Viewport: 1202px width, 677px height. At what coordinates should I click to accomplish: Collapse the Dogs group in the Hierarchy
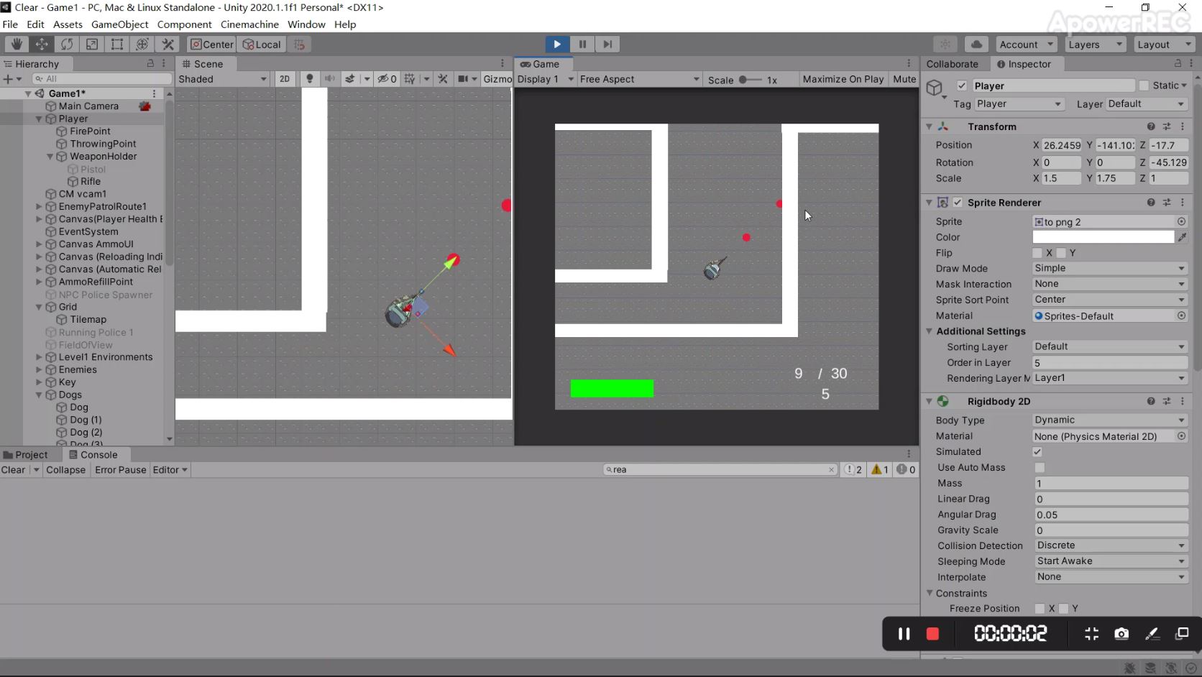(x=39, y=395)
